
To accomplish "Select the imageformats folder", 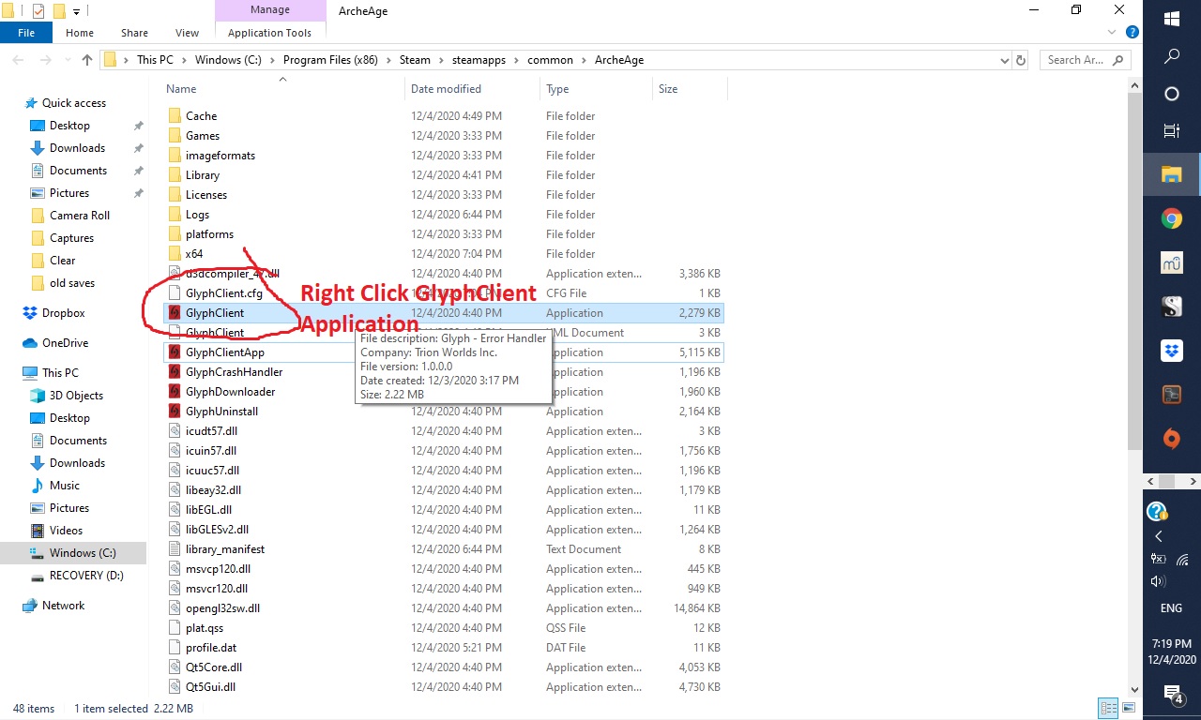I will [220, 156].
